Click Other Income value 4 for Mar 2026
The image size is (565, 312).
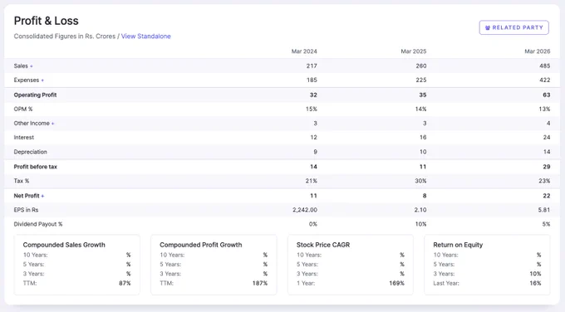[548, 124]
